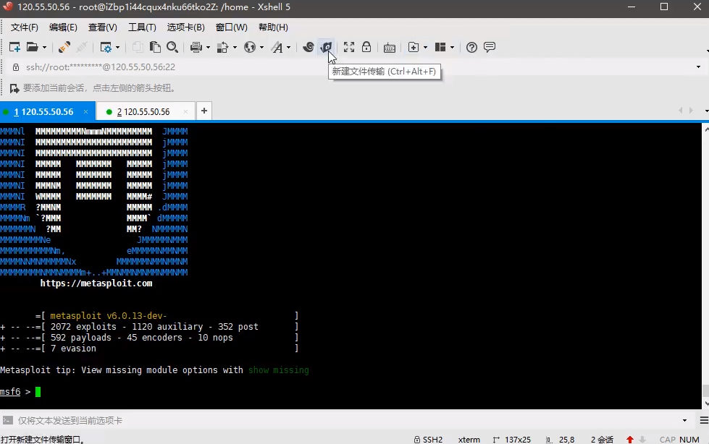This screenshot has width=709, height=444.
Task: Click the feedback speech bubble icon
Action: [490, 47]
